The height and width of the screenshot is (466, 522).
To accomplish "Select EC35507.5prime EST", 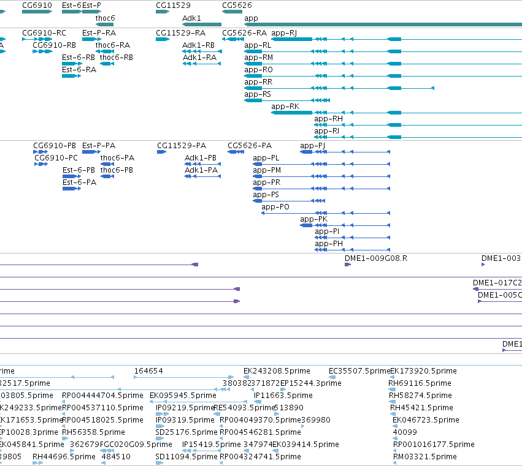I will click(332, 377).
